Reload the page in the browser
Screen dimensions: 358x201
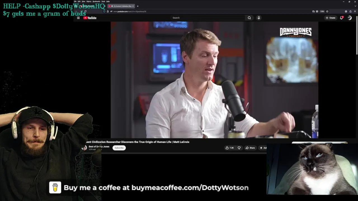(x=85, y=11)
